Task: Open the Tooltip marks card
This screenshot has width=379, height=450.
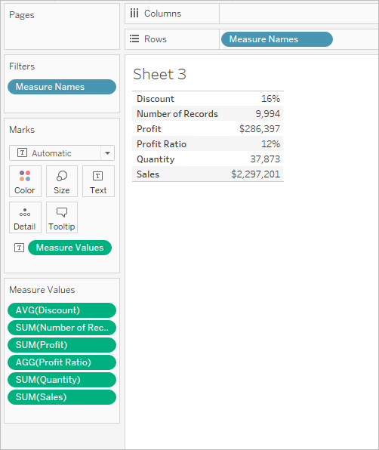Action: pos(62,217)
